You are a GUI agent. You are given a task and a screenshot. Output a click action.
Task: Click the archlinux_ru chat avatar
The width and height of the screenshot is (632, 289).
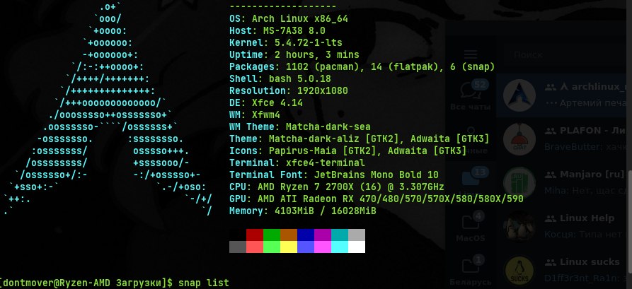pos(519,95)
